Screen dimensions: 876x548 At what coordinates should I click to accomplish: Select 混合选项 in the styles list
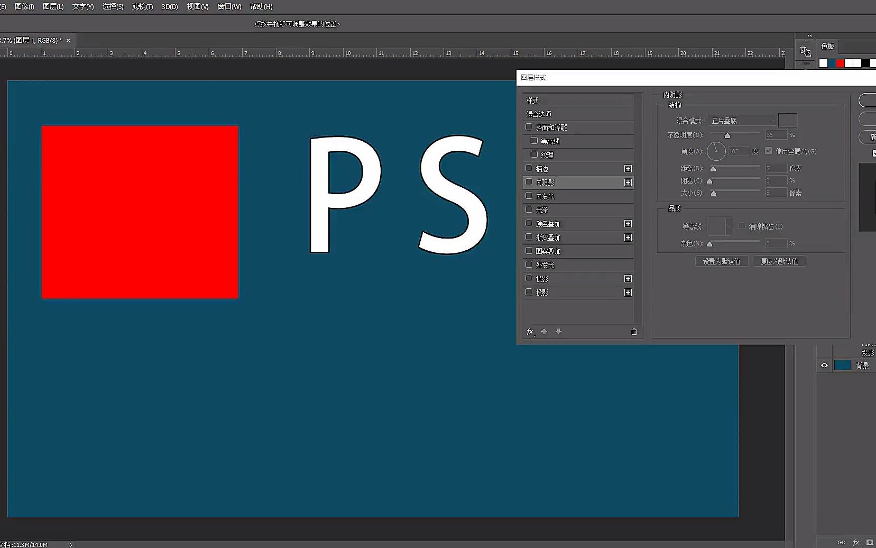click(x=578, y=114)
